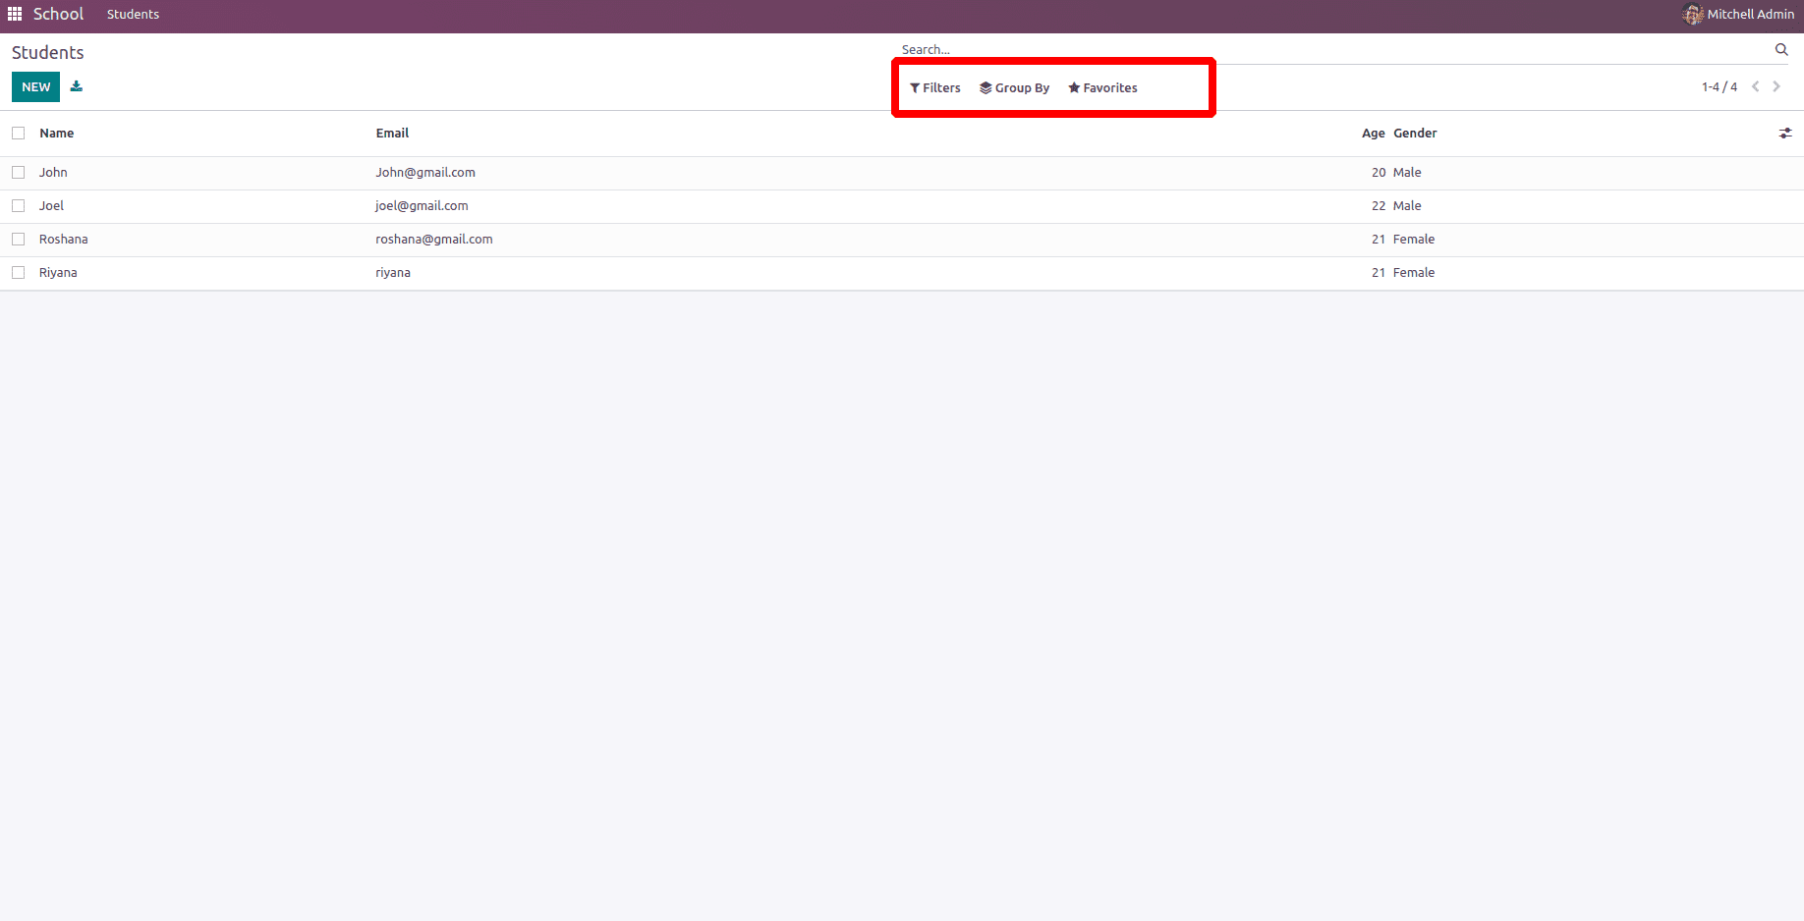
Task: Click email roshana@gmail.com cell
Action: pos(434,240)
